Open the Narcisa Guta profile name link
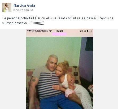Image resolution: width=118 pixels, height=109 pixels. coord(24,6)
